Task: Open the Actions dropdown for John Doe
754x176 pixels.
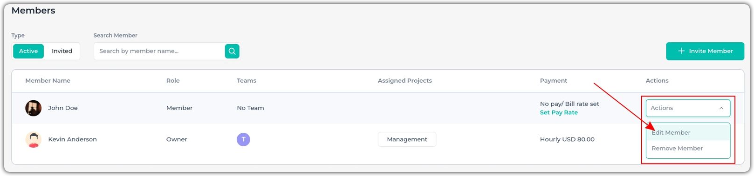Action: click(x=688, y=108)
